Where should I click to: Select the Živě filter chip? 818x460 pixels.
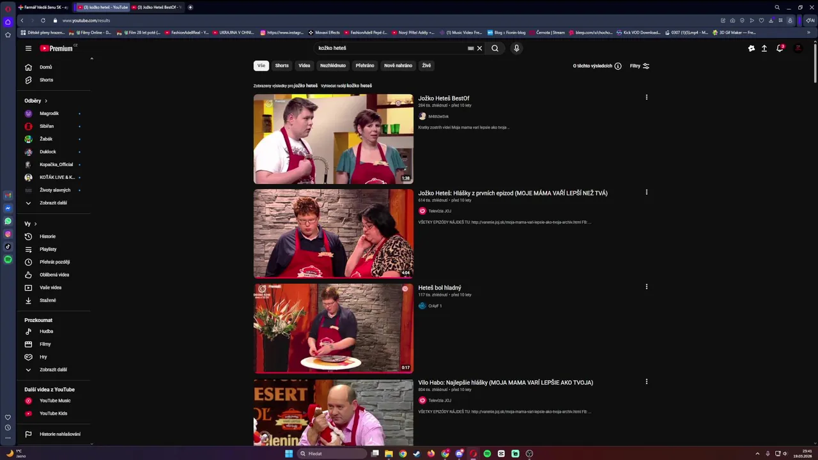(426, 66)
